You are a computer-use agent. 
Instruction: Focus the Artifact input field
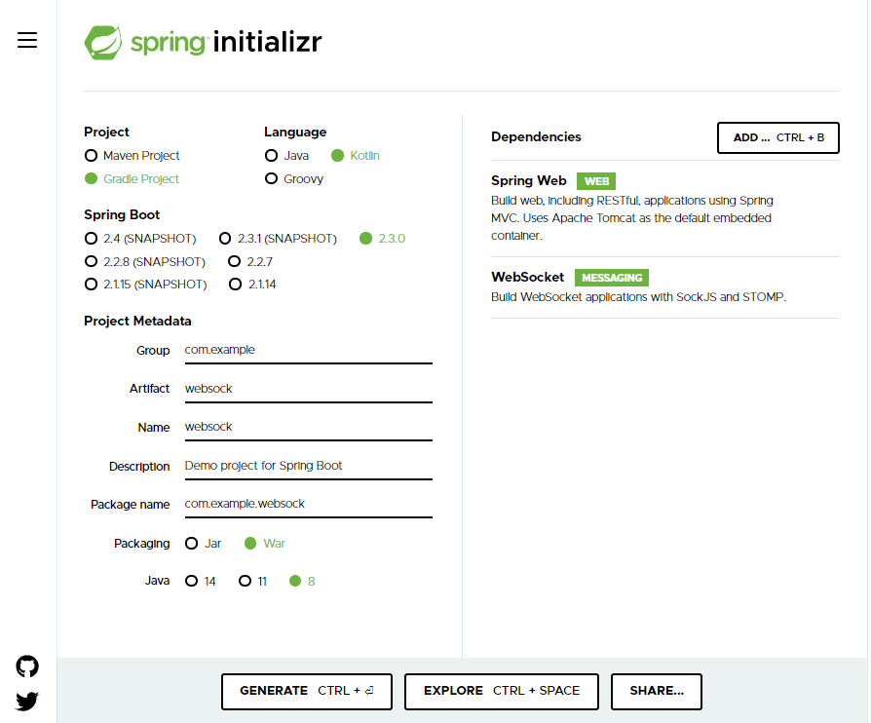coord(308,389)
